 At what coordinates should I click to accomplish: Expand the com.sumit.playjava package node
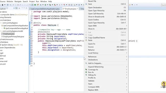[2, 23]
